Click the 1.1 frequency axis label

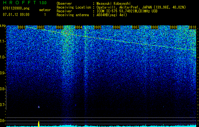point(3,41)
